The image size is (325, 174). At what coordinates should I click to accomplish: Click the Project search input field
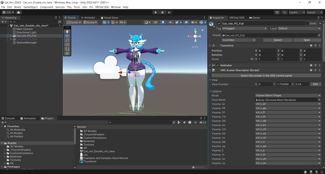point(140,122)
